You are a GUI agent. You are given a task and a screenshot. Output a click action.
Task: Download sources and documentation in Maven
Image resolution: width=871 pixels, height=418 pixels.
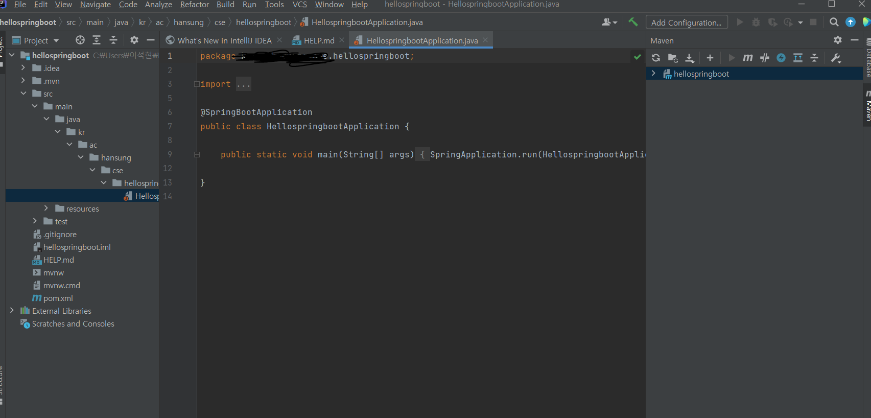[690, 58]
